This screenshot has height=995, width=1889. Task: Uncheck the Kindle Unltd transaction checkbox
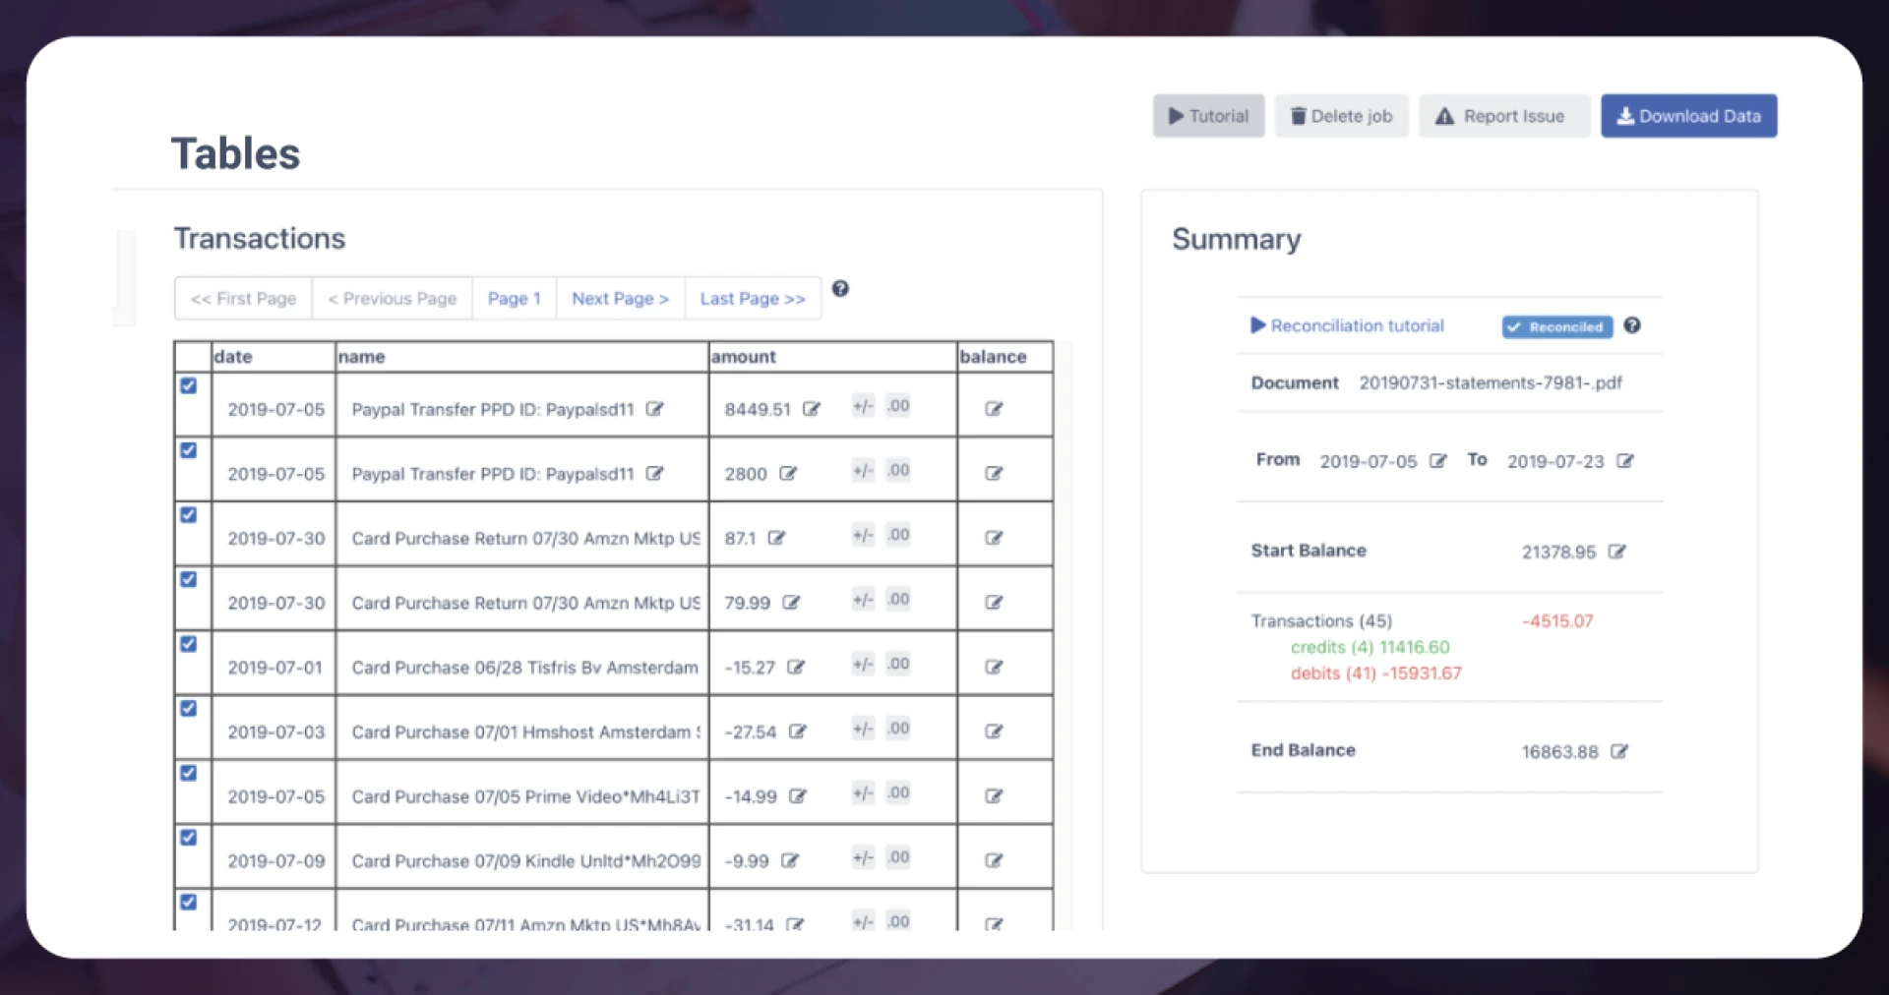pos(189,838)
